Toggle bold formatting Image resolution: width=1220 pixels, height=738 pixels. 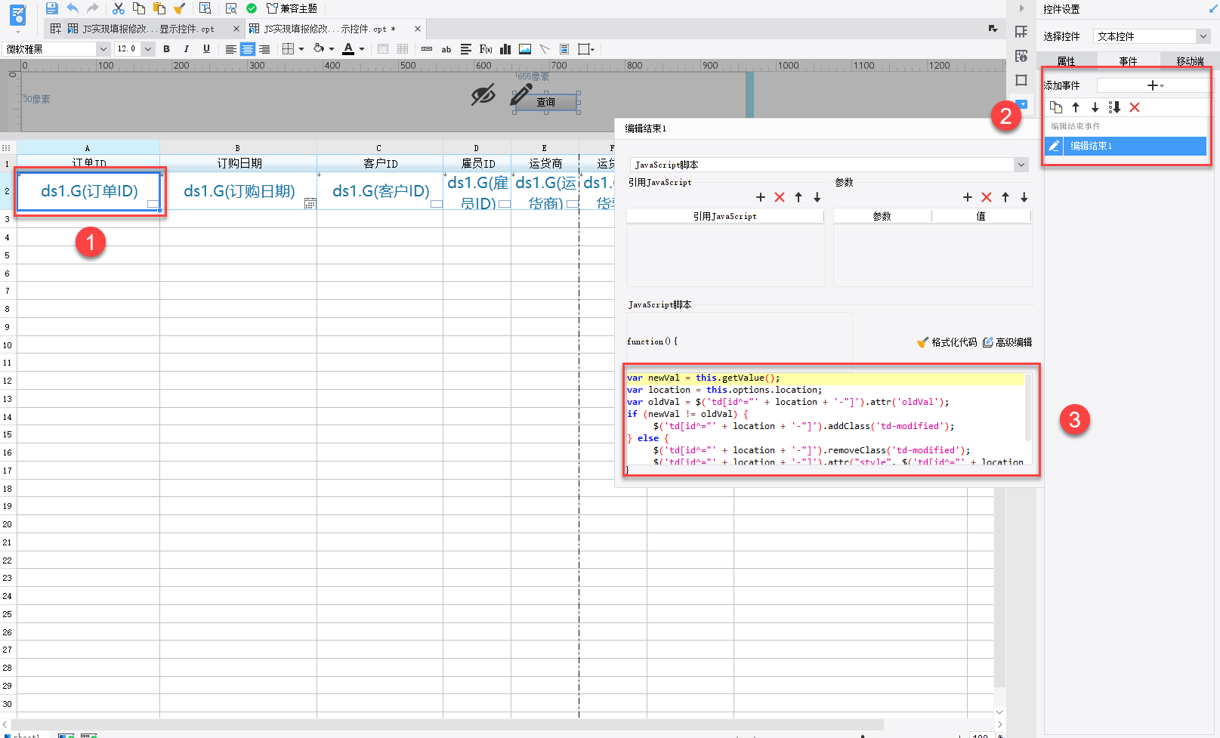[166, 49]
